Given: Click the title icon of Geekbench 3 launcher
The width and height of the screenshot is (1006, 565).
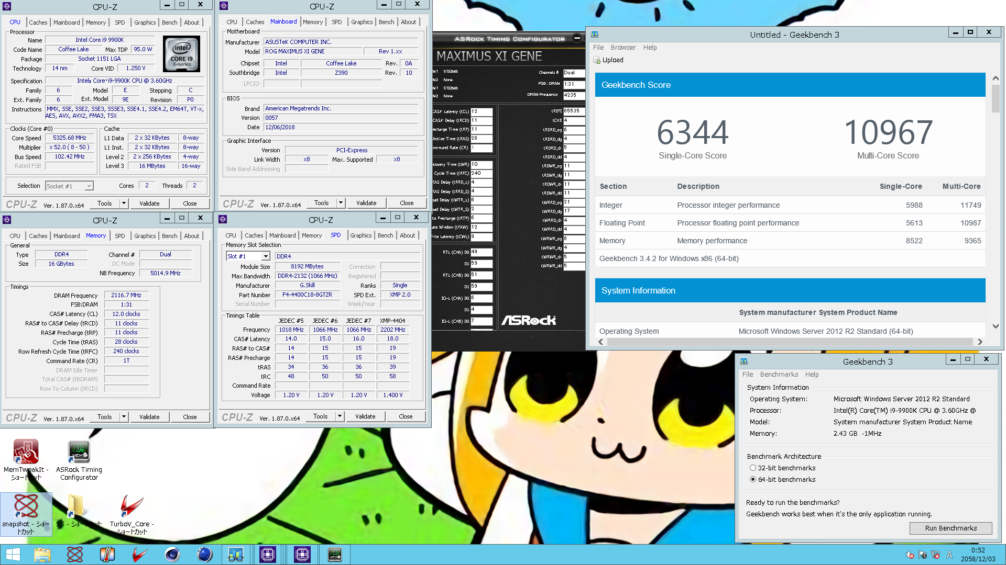Looking at the screenshot, I should click(744, 361).
